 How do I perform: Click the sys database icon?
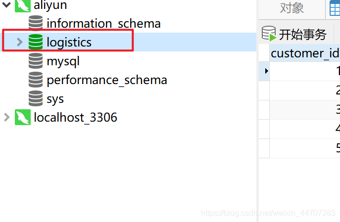click(x=36, y=98)
